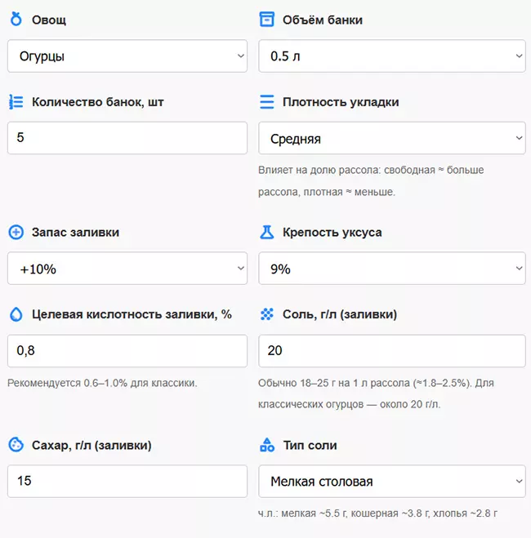531x538 pixels.
Task: Focus the Целевая кислотность заливки input field
Action: click(x=127, y=350)
